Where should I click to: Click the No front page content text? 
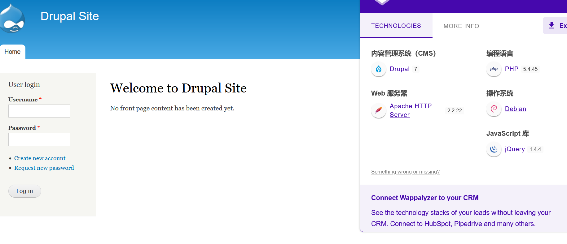click(172, 108)
